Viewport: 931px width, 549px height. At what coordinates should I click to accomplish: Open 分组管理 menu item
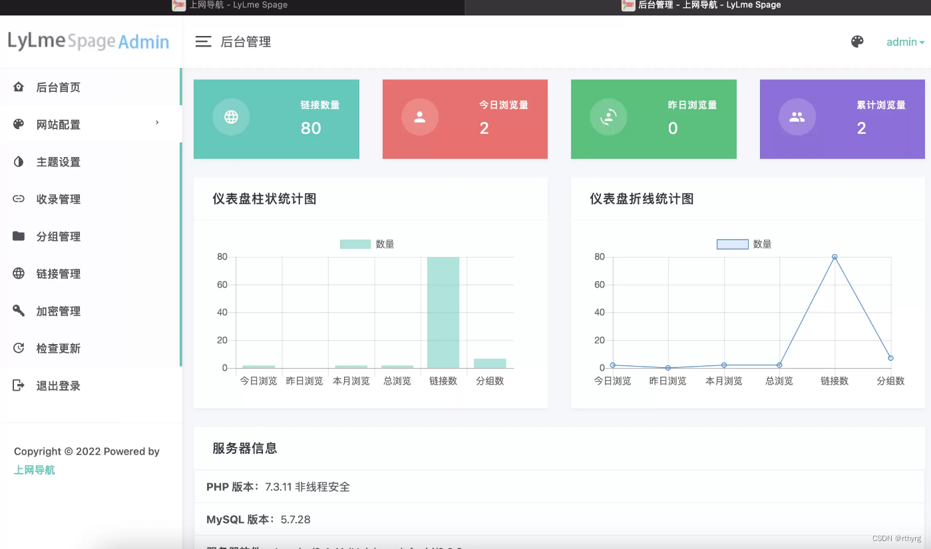(90, 236)
